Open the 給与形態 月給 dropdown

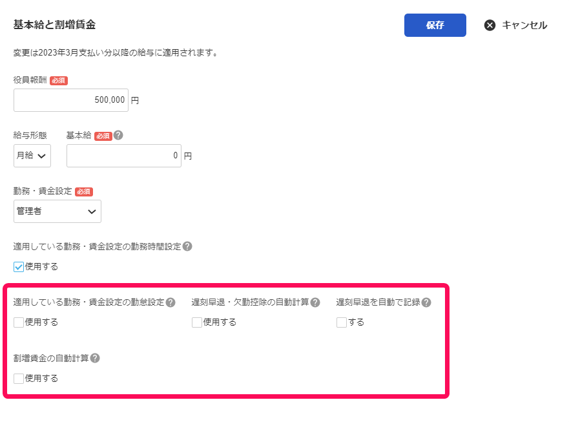(x=32, y=156)
